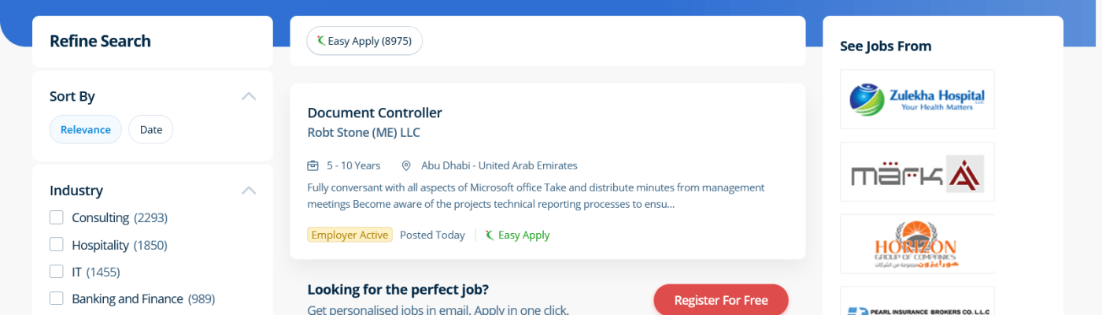Click the location pin icon

406,165
